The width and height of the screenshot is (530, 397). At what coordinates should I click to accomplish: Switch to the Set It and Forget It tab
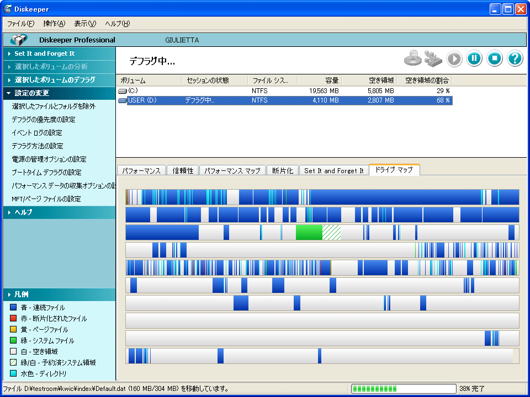point(334,170)
